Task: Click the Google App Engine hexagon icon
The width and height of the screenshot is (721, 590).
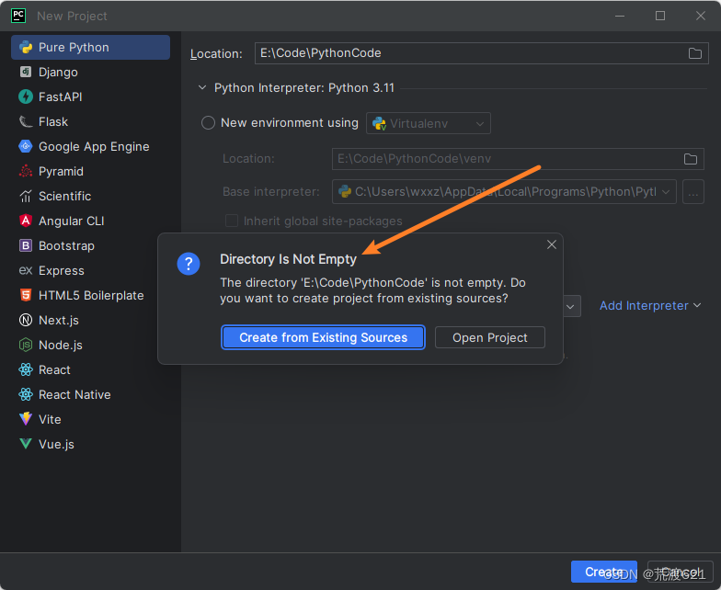Action: tap(26, 146)
